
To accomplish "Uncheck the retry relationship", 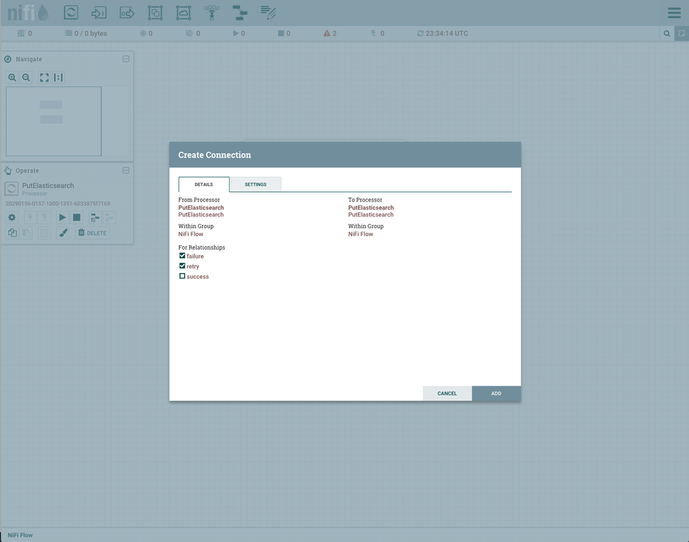I will tap(182, 265).
